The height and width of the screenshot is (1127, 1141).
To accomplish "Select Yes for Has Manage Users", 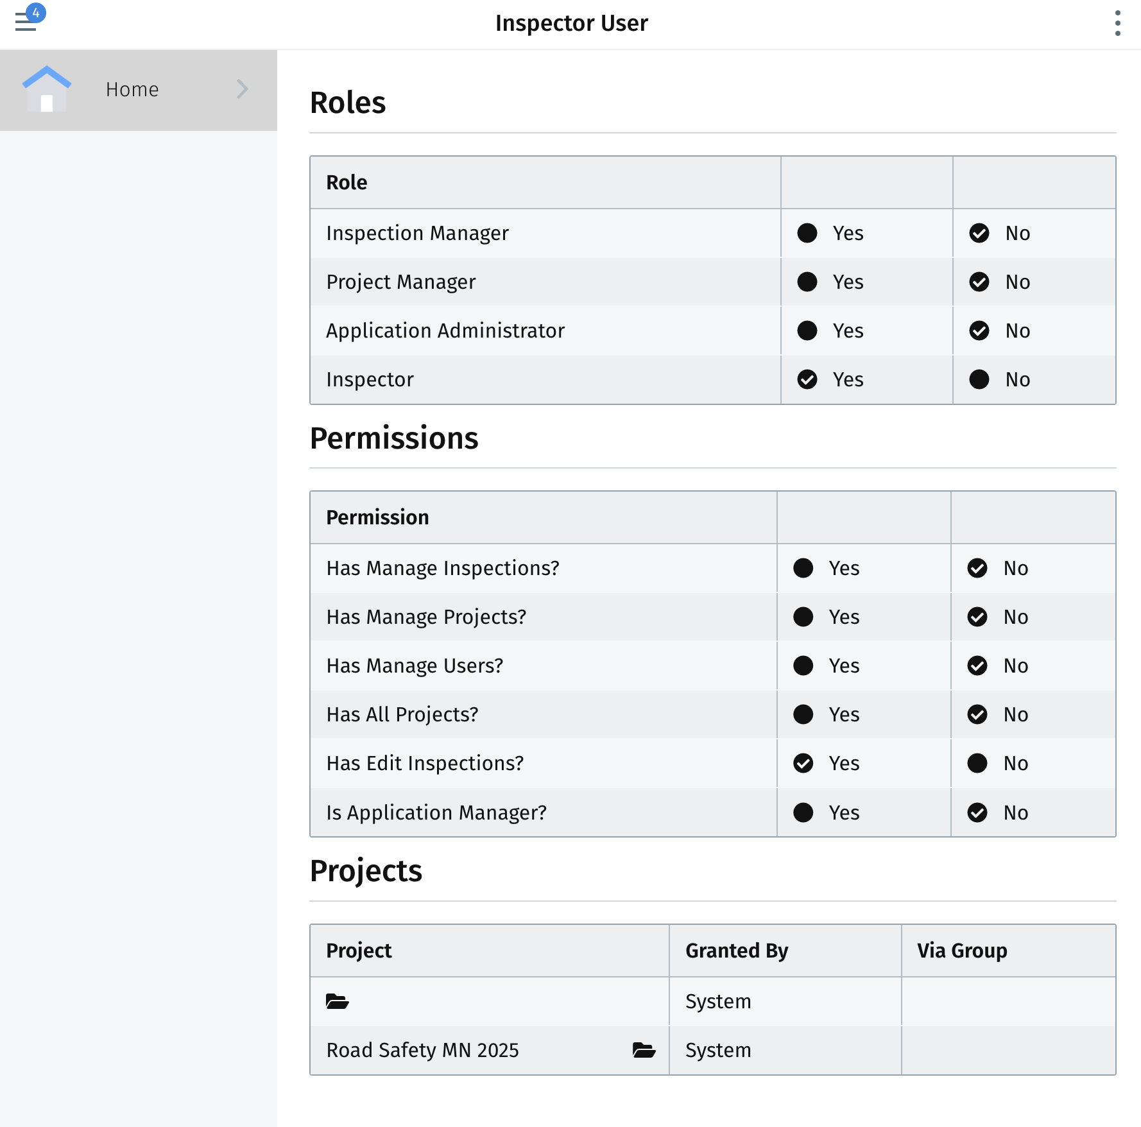I will 803,666.
